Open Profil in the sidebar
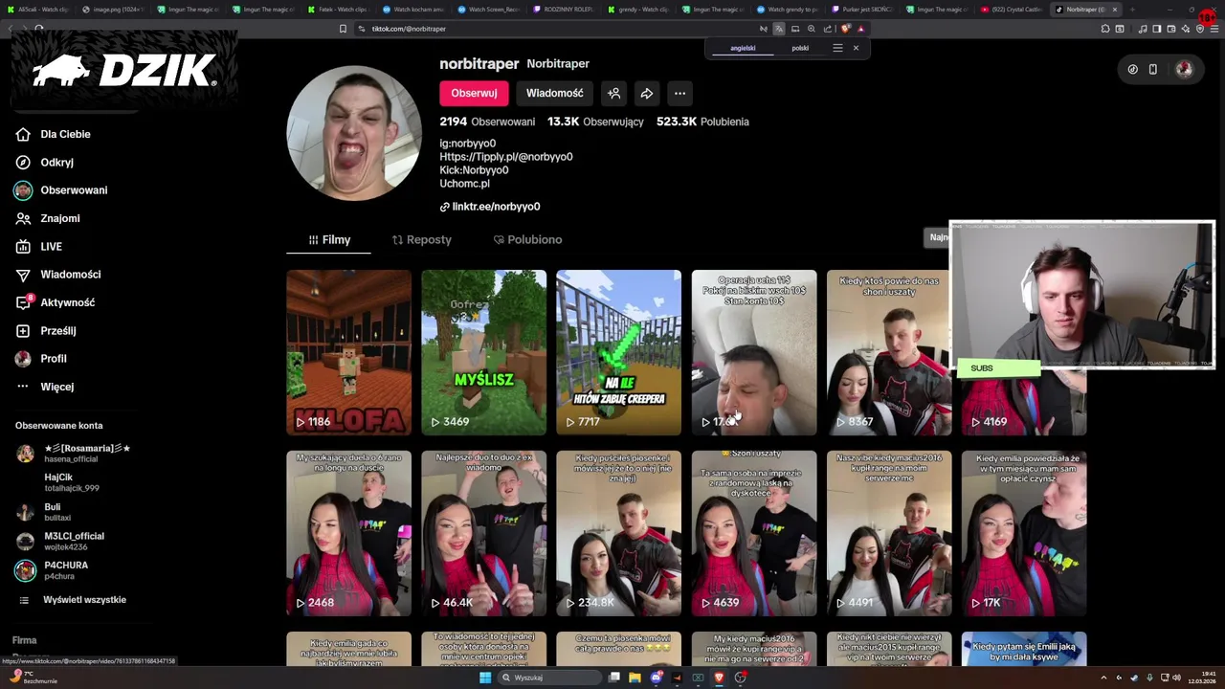Screen dimensions: 1225x689 coord(41,359)
